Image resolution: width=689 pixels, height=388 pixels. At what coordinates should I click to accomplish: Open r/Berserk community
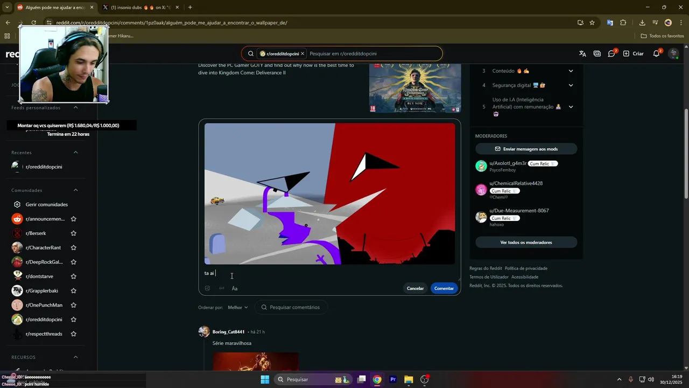36,233
